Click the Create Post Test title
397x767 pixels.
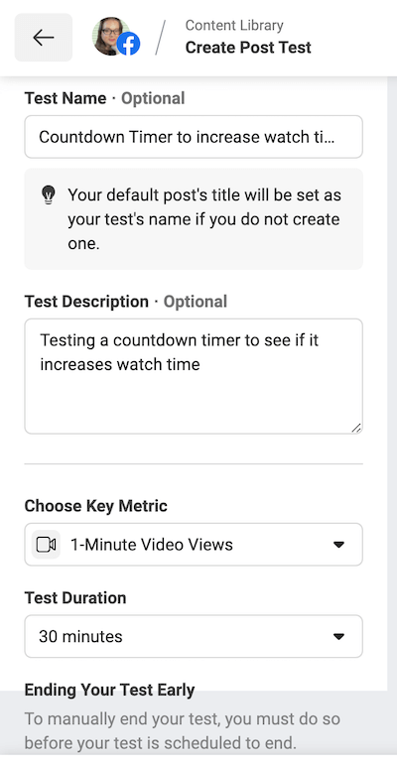point(248,48)
